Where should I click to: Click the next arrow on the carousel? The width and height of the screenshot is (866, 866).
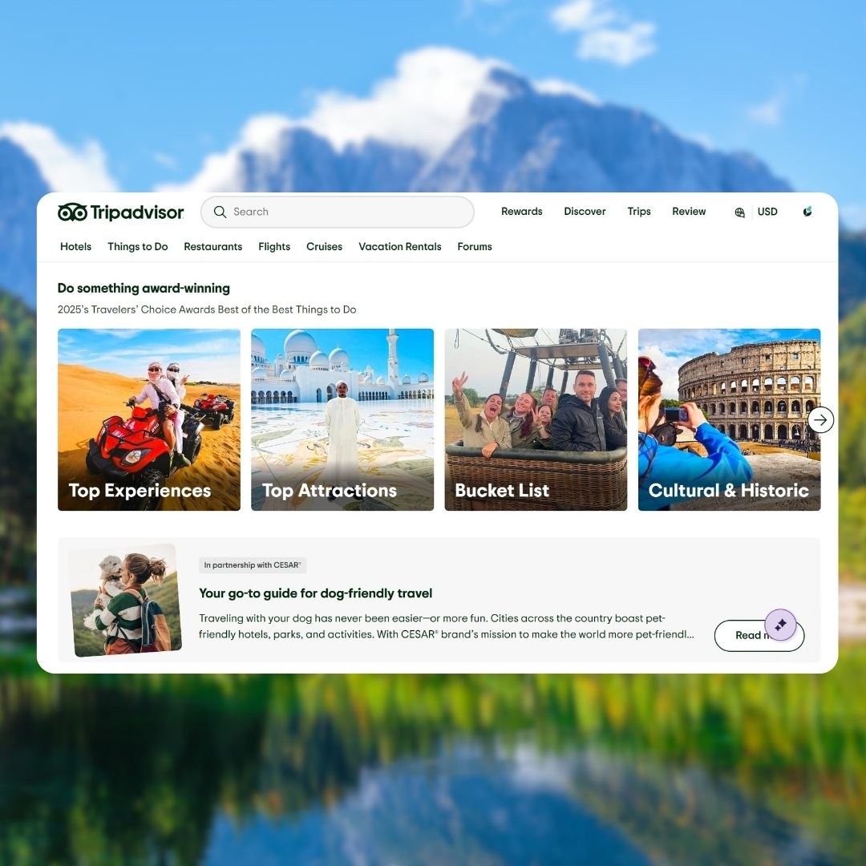(820, 420)
